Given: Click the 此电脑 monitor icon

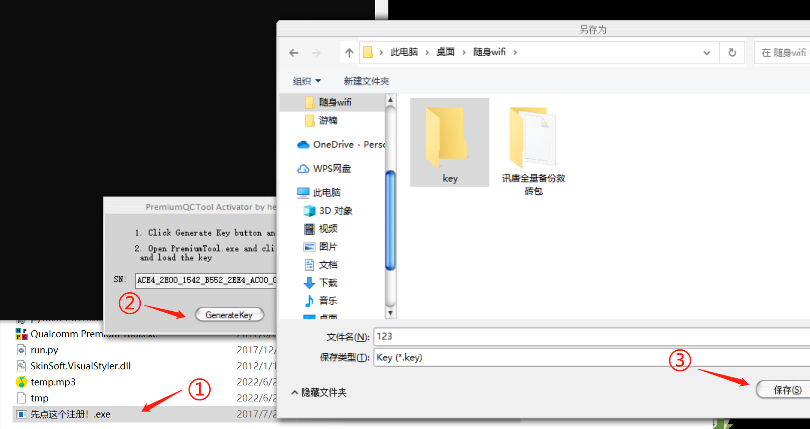Looking at the screenshot, I should 303,193.
